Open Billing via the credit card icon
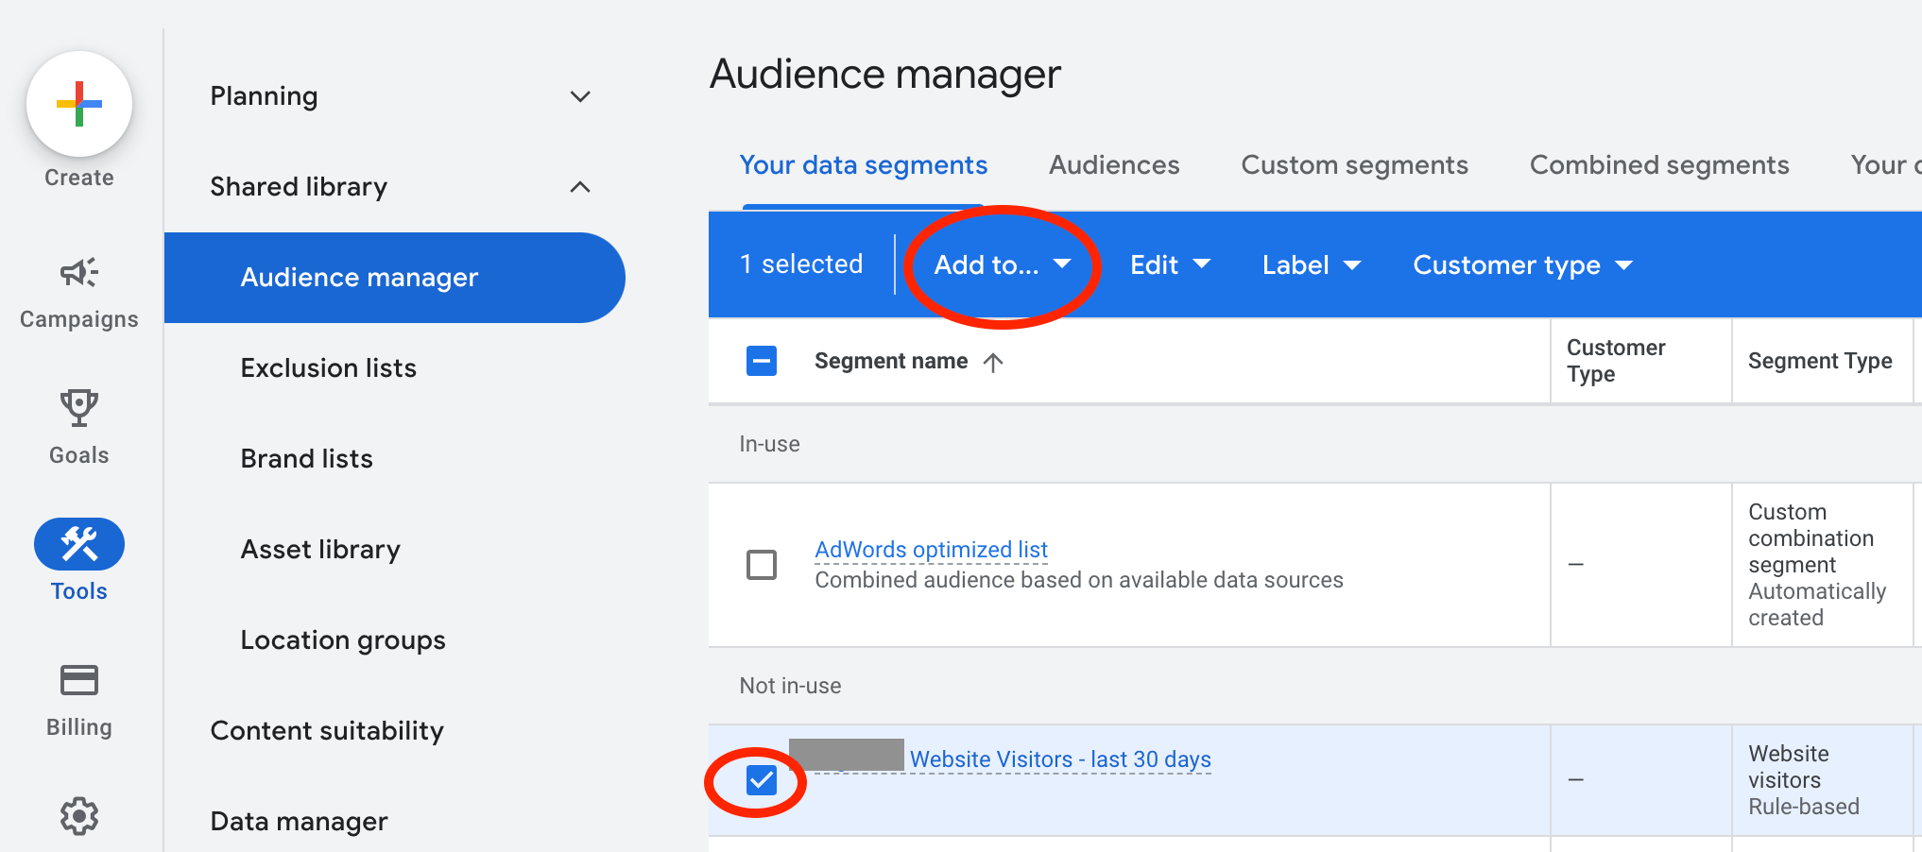1922x852 pixels. click(x=79, y=680)
